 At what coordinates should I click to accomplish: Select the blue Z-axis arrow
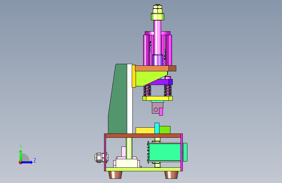pos(27,162)
